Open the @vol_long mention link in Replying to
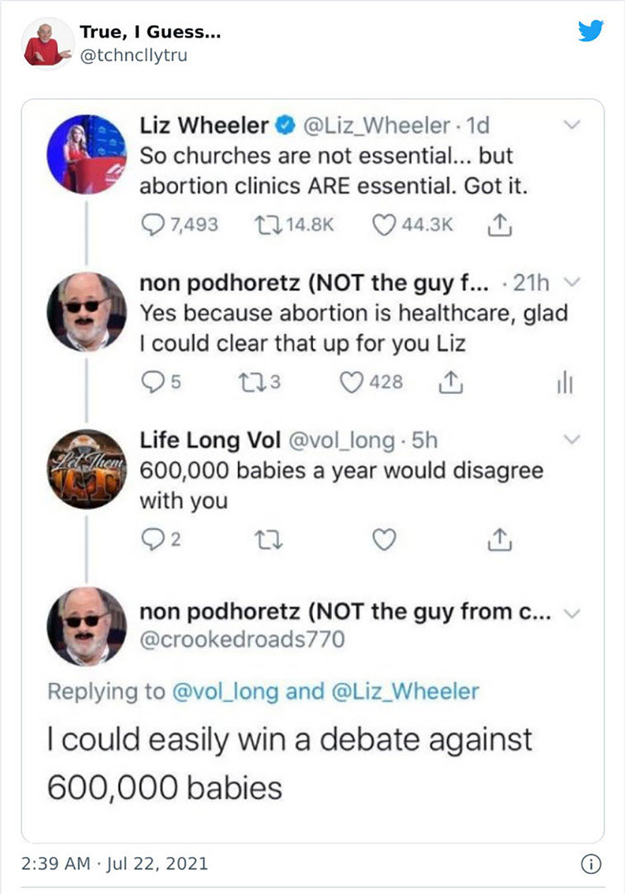Image resolution: width=625 pixels, height=894 pixels. (x=225, y=691)
